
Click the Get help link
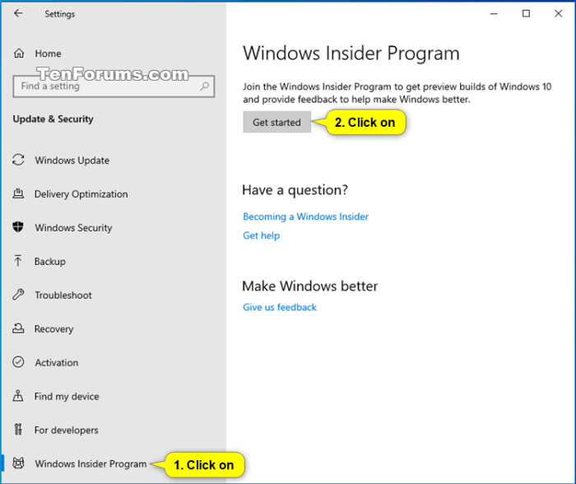[x=261, y=235]
